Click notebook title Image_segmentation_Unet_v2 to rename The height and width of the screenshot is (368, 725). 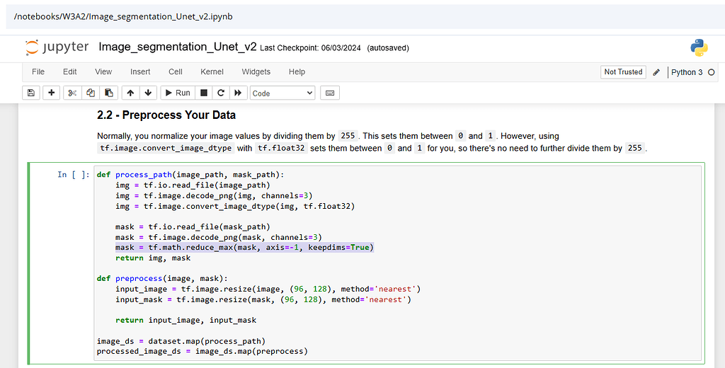tap(177, 47)
